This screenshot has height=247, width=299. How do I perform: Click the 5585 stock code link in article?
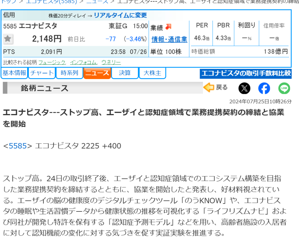tap(18, 146)
